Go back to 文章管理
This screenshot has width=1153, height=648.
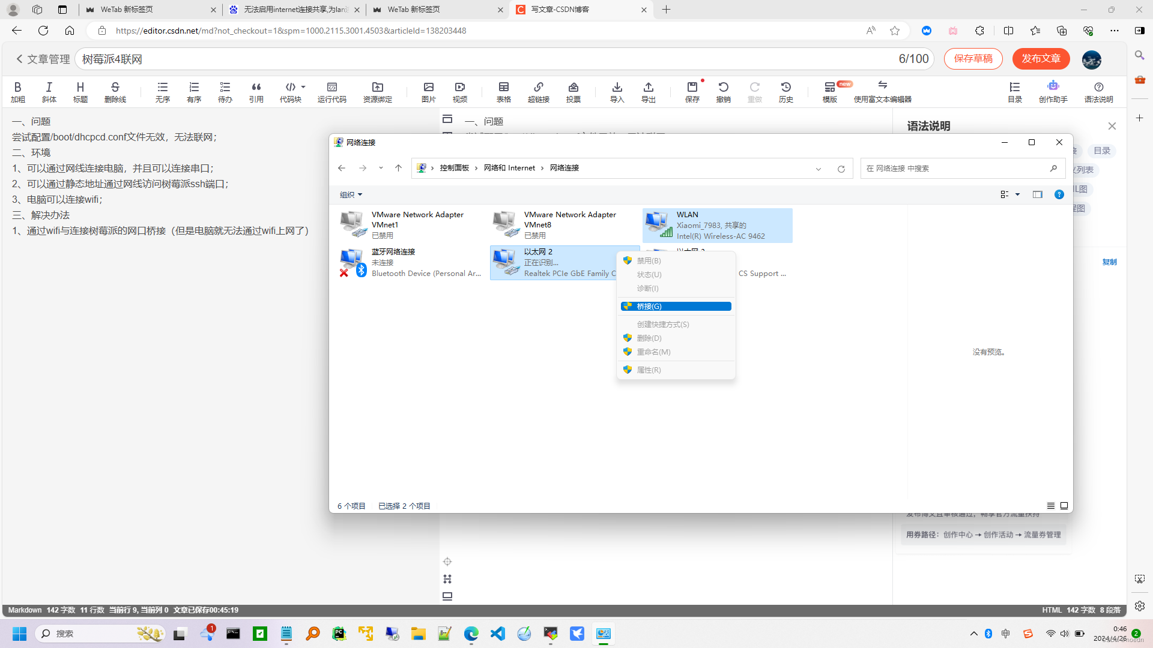[x=43, y=59]
